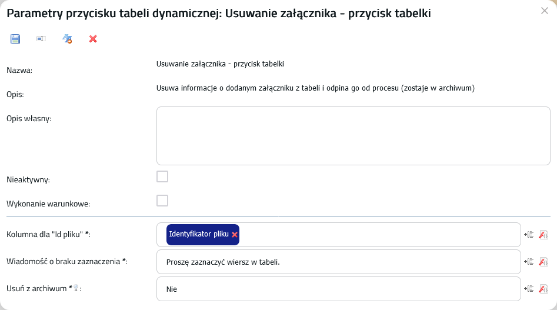The image size is (557, 310).
Task: Click the rename field icon in toolbar
Action: tap(41, 39)
